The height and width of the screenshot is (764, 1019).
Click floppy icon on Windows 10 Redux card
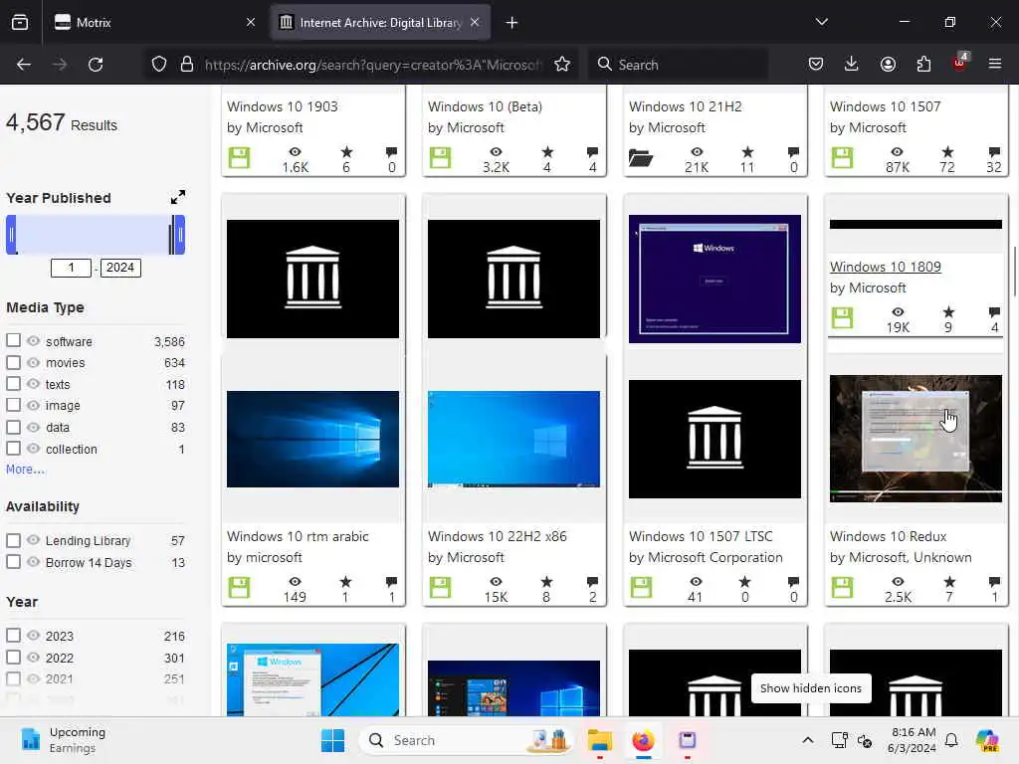pos(842,587)
